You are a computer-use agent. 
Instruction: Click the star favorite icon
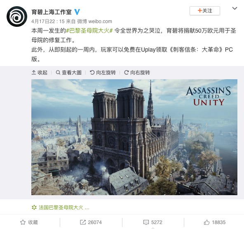click(23, 222)
